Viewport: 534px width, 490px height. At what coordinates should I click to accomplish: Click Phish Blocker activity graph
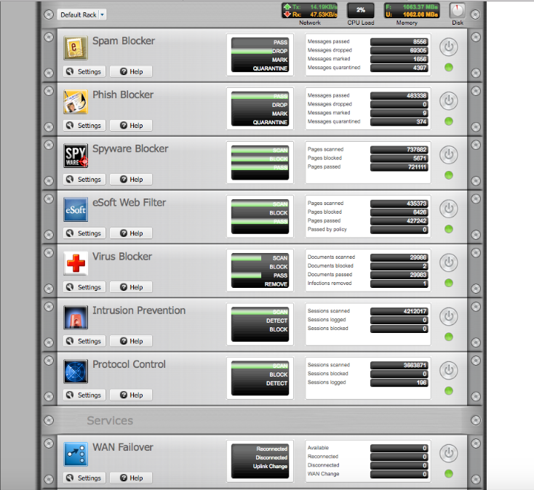point(260,108)
